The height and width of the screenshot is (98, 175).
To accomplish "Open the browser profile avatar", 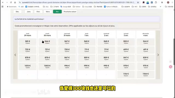I will click(x=168, y=2).
